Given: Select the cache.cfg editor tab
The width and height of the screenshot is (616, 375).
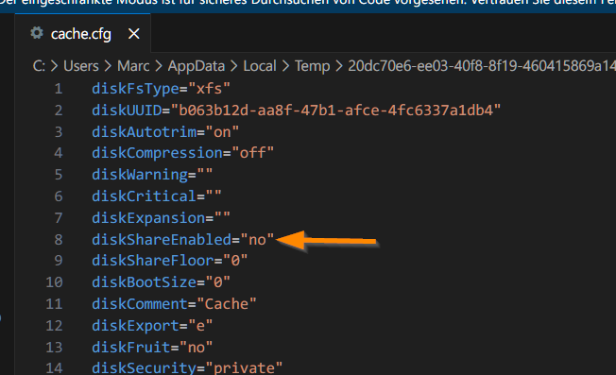Looking at the screenshot, I should 82,34.
